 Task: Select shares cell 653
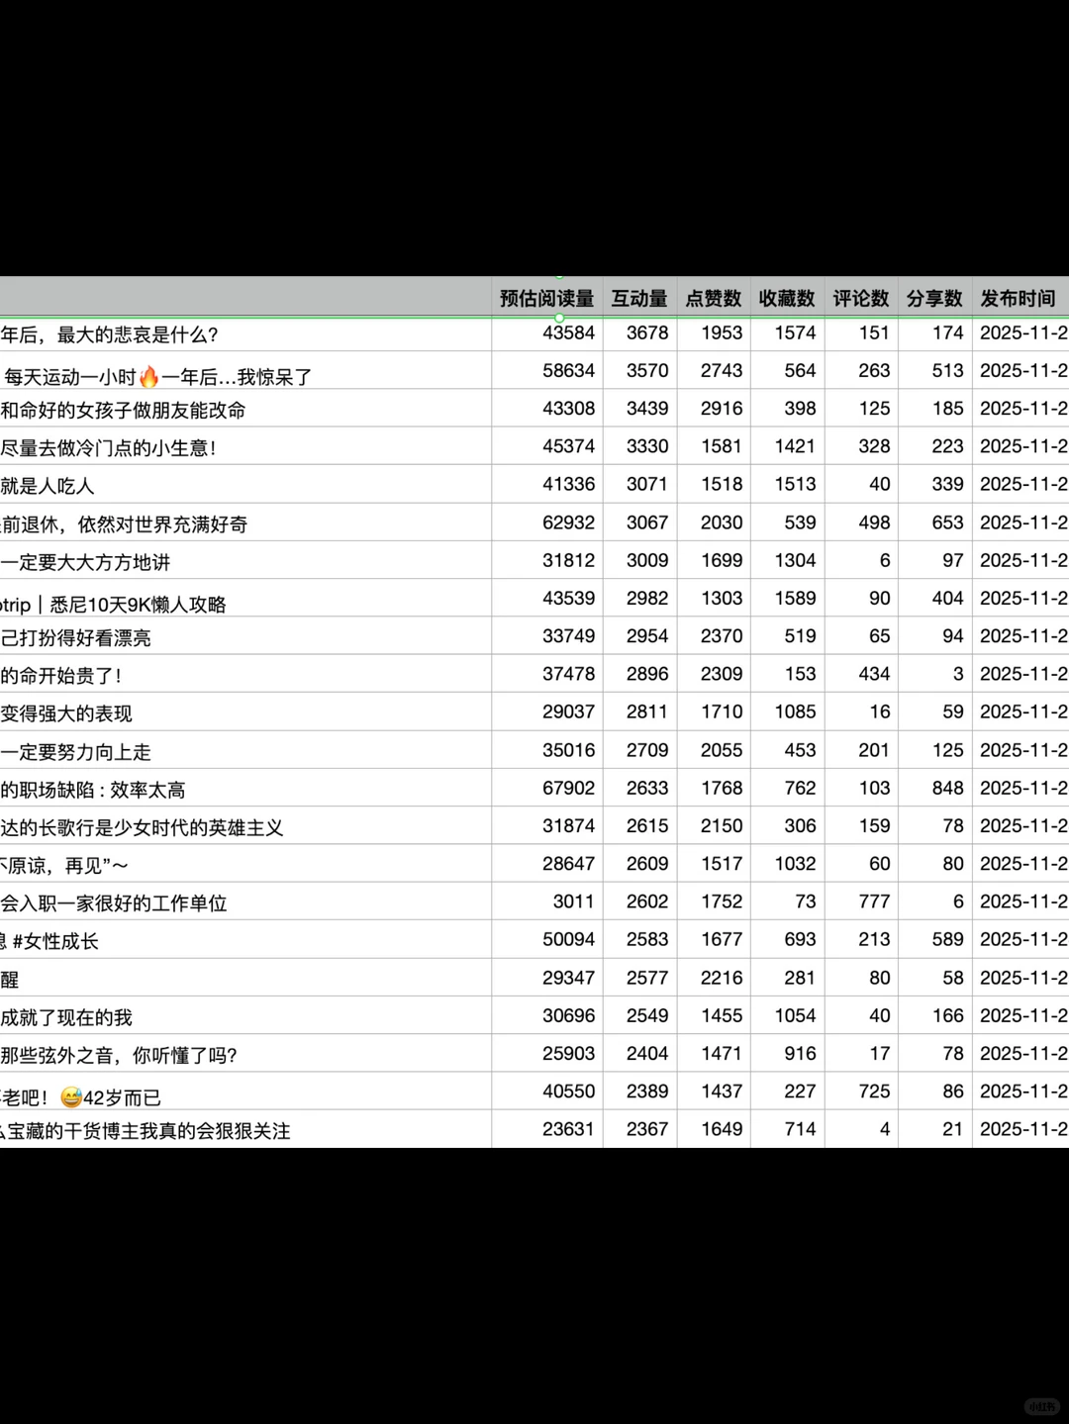pos(934,522)
